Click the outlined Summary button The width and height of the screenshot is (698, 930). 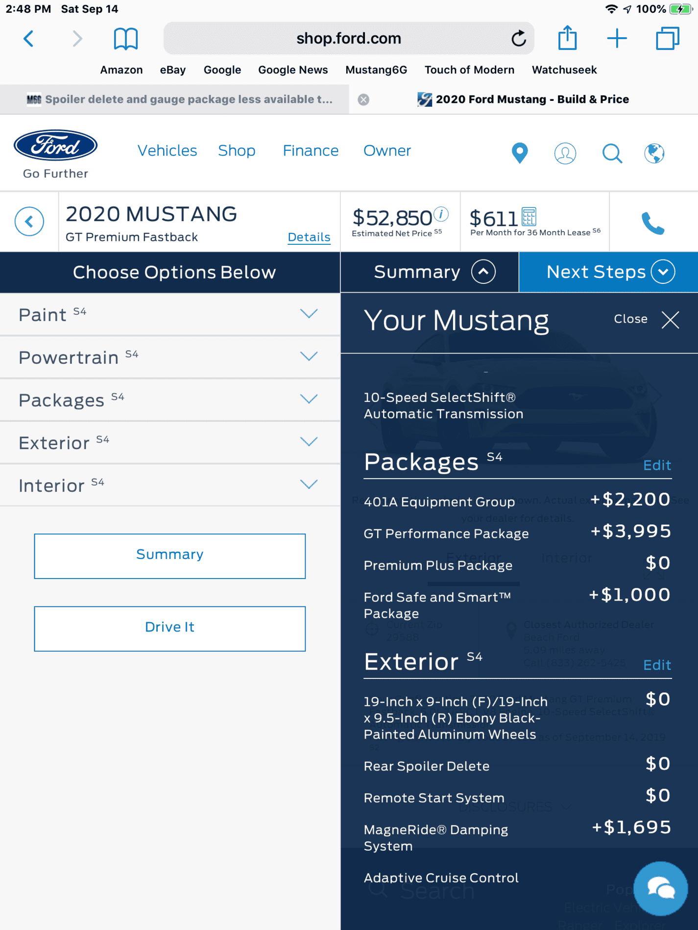coord(170,556)
